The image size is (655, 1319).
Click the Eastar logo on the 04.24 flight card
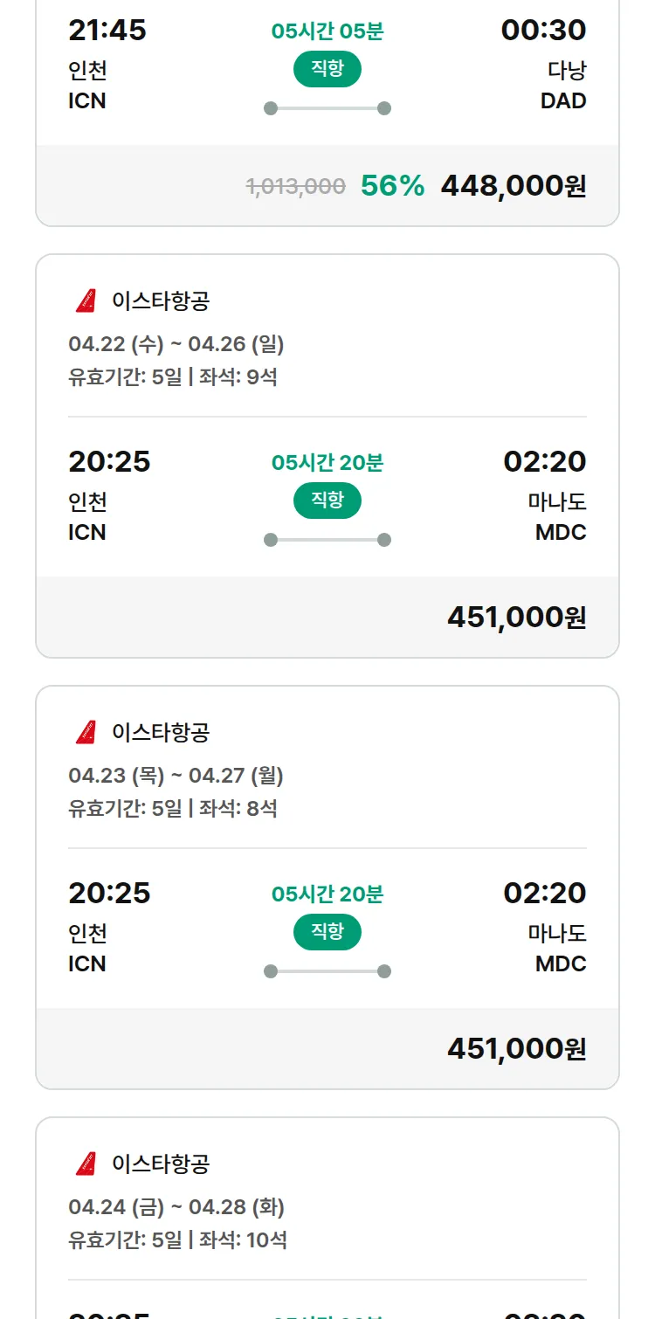tap(86, 1164)
